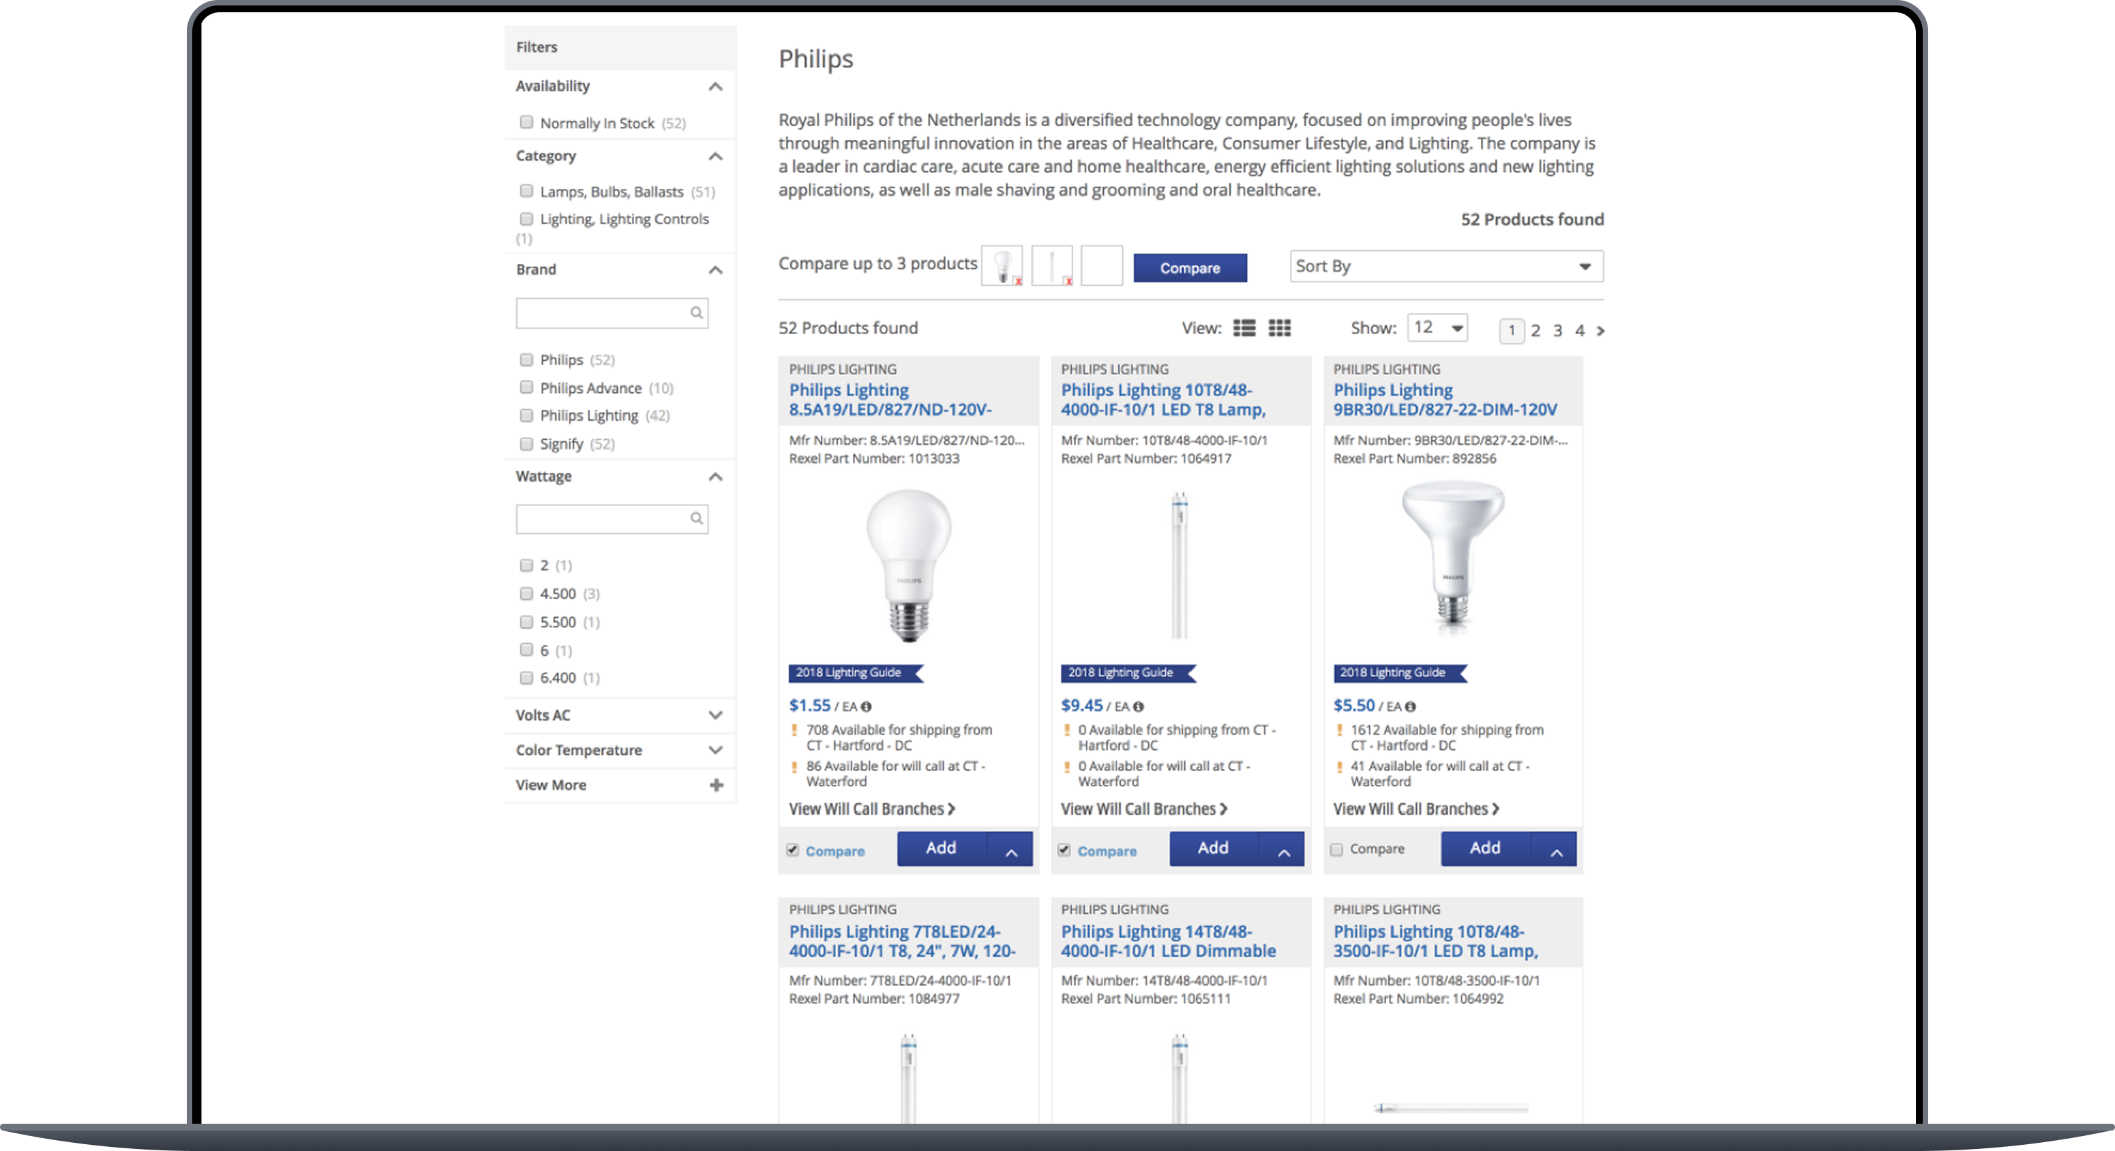The image size is (2115, 1151).
Task: View Will Call Branches for $9.45 lamp
Action: (x=1143, y=809)
